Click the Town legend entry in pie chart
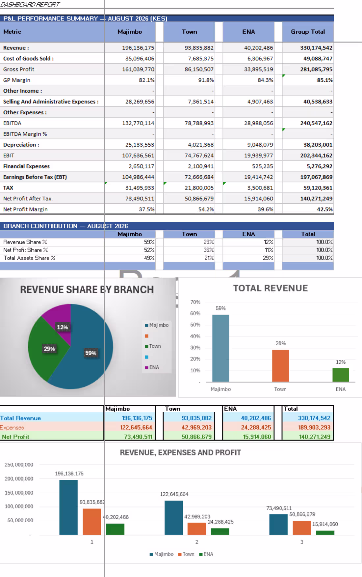This screenshot has height=577, width=362. (x=153, y=346)
